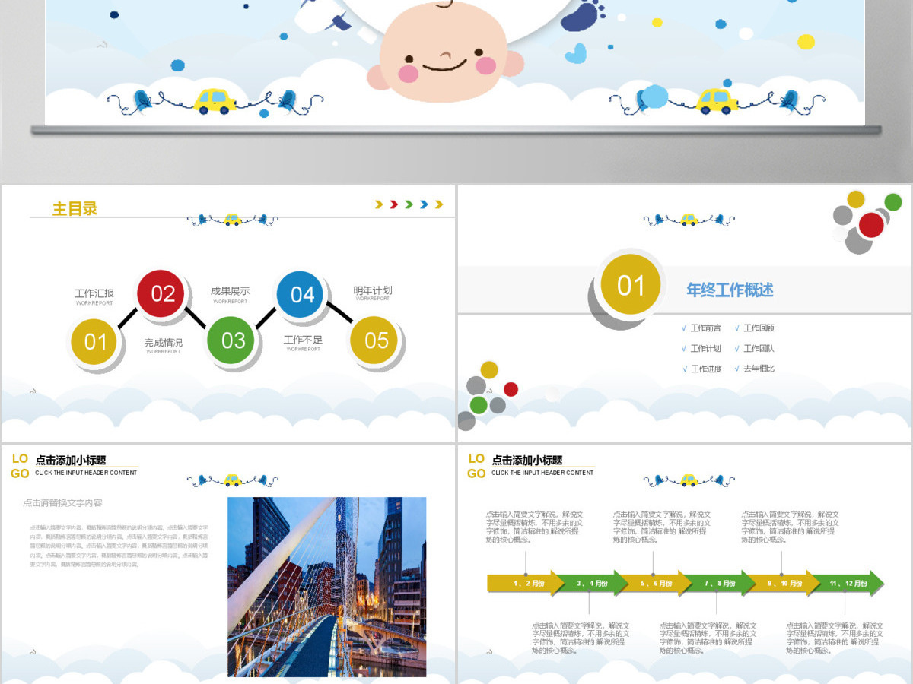Click the yellow car left of the baby
The image size is (913, 684).
coord(215,101)
